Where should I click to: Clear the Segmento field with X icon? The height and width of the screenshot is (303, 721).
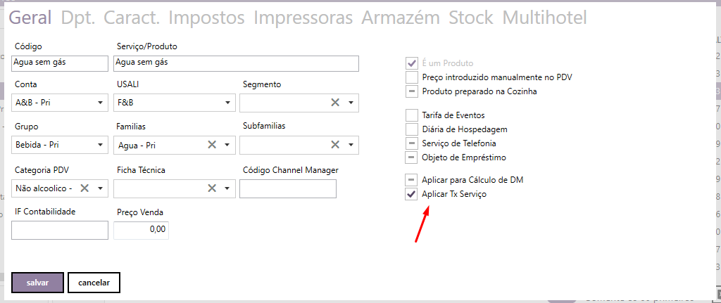tap(335, 103)
